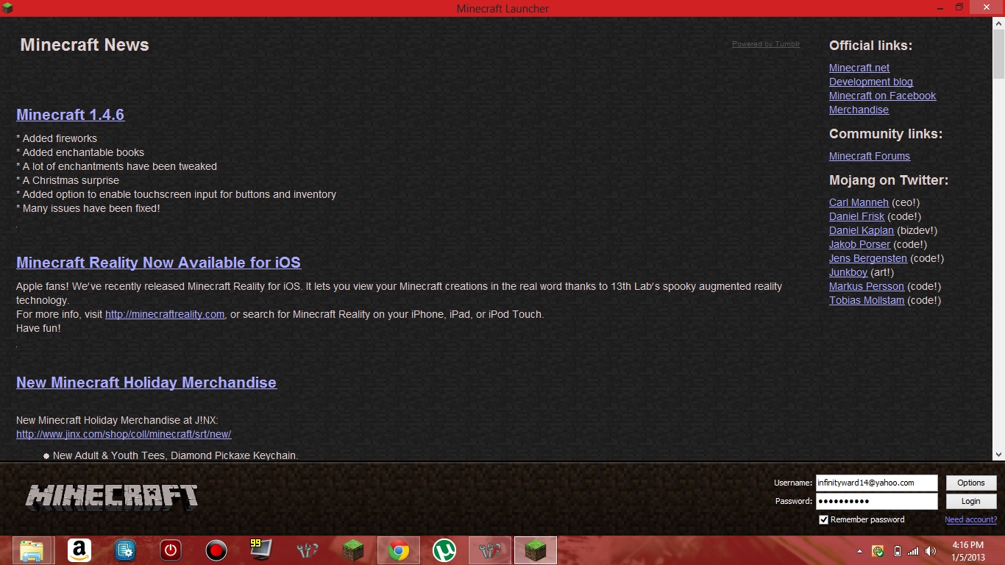
Task: Click the "Have fun!" text line
Action: [38, 328]
